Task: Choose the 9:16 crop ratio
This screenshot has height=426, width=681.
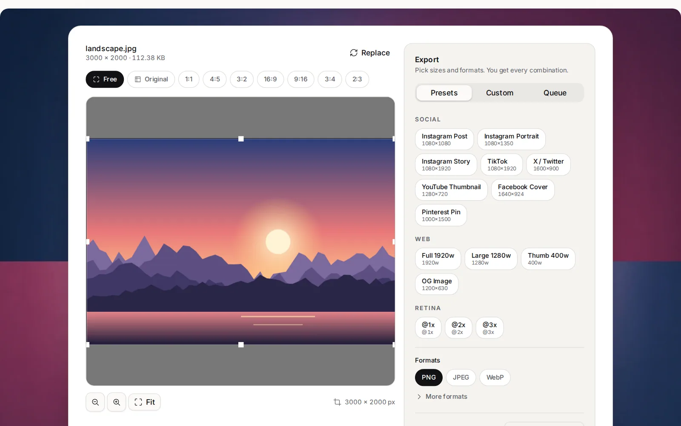Action: pos(301,79)
